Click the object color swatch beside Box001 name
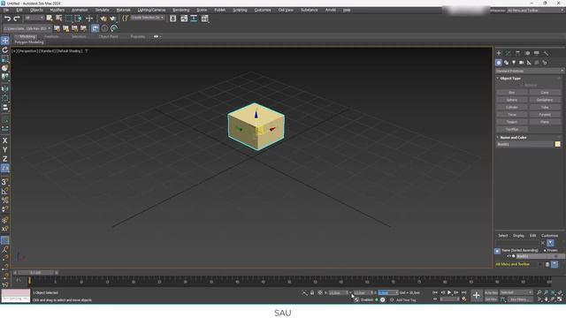566x318 pixels. pos(558,144)
